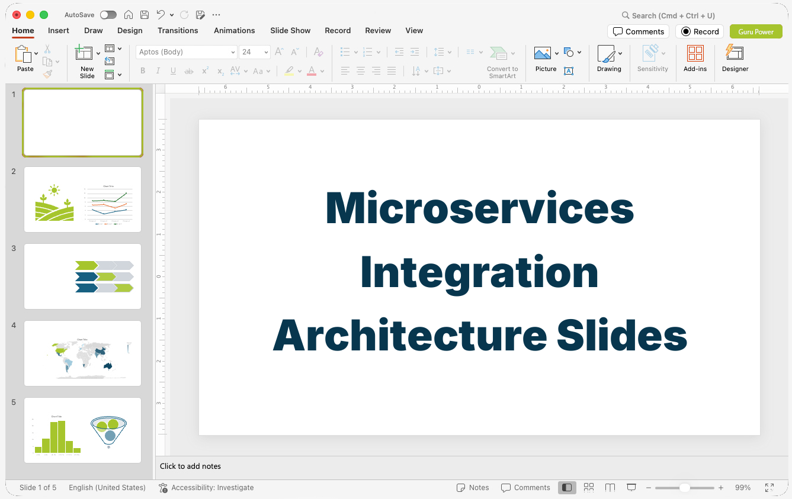Screen dimensions: 792x499
Task: Click the Guru Power button
Action: click(x=756, y=31)
